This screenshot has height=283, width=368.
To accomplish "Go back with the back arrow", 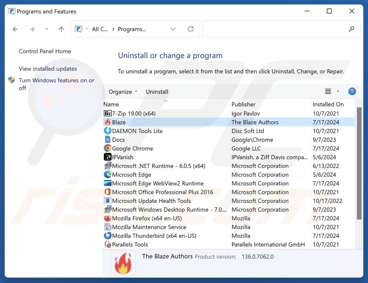I will coord(15,29).
